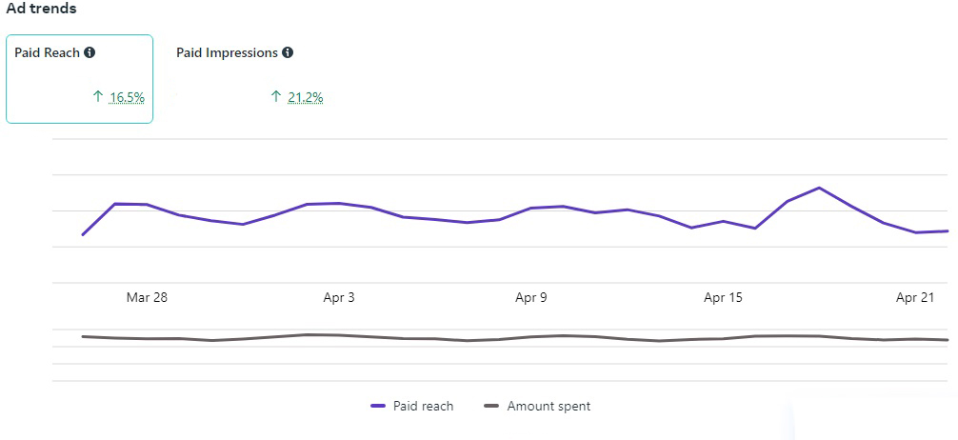The width and height of the screenshot is (958, 440).
Task: Click the Ad trends heading
Action: [x=42, y=10]
